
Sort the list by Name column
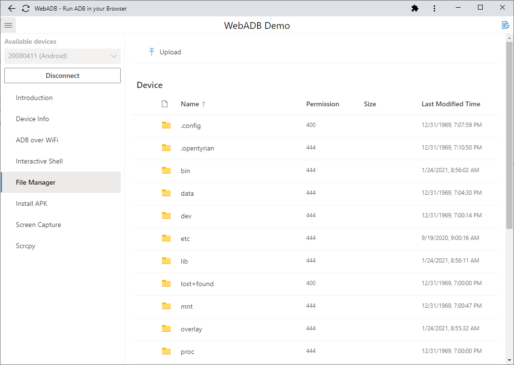(190, 104)
